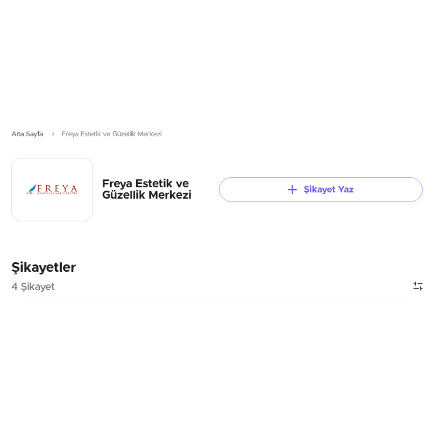434x434 pixels.
Task: Click the left rounded edge of Şikayet Yaz
Action: tap(225, 190)
